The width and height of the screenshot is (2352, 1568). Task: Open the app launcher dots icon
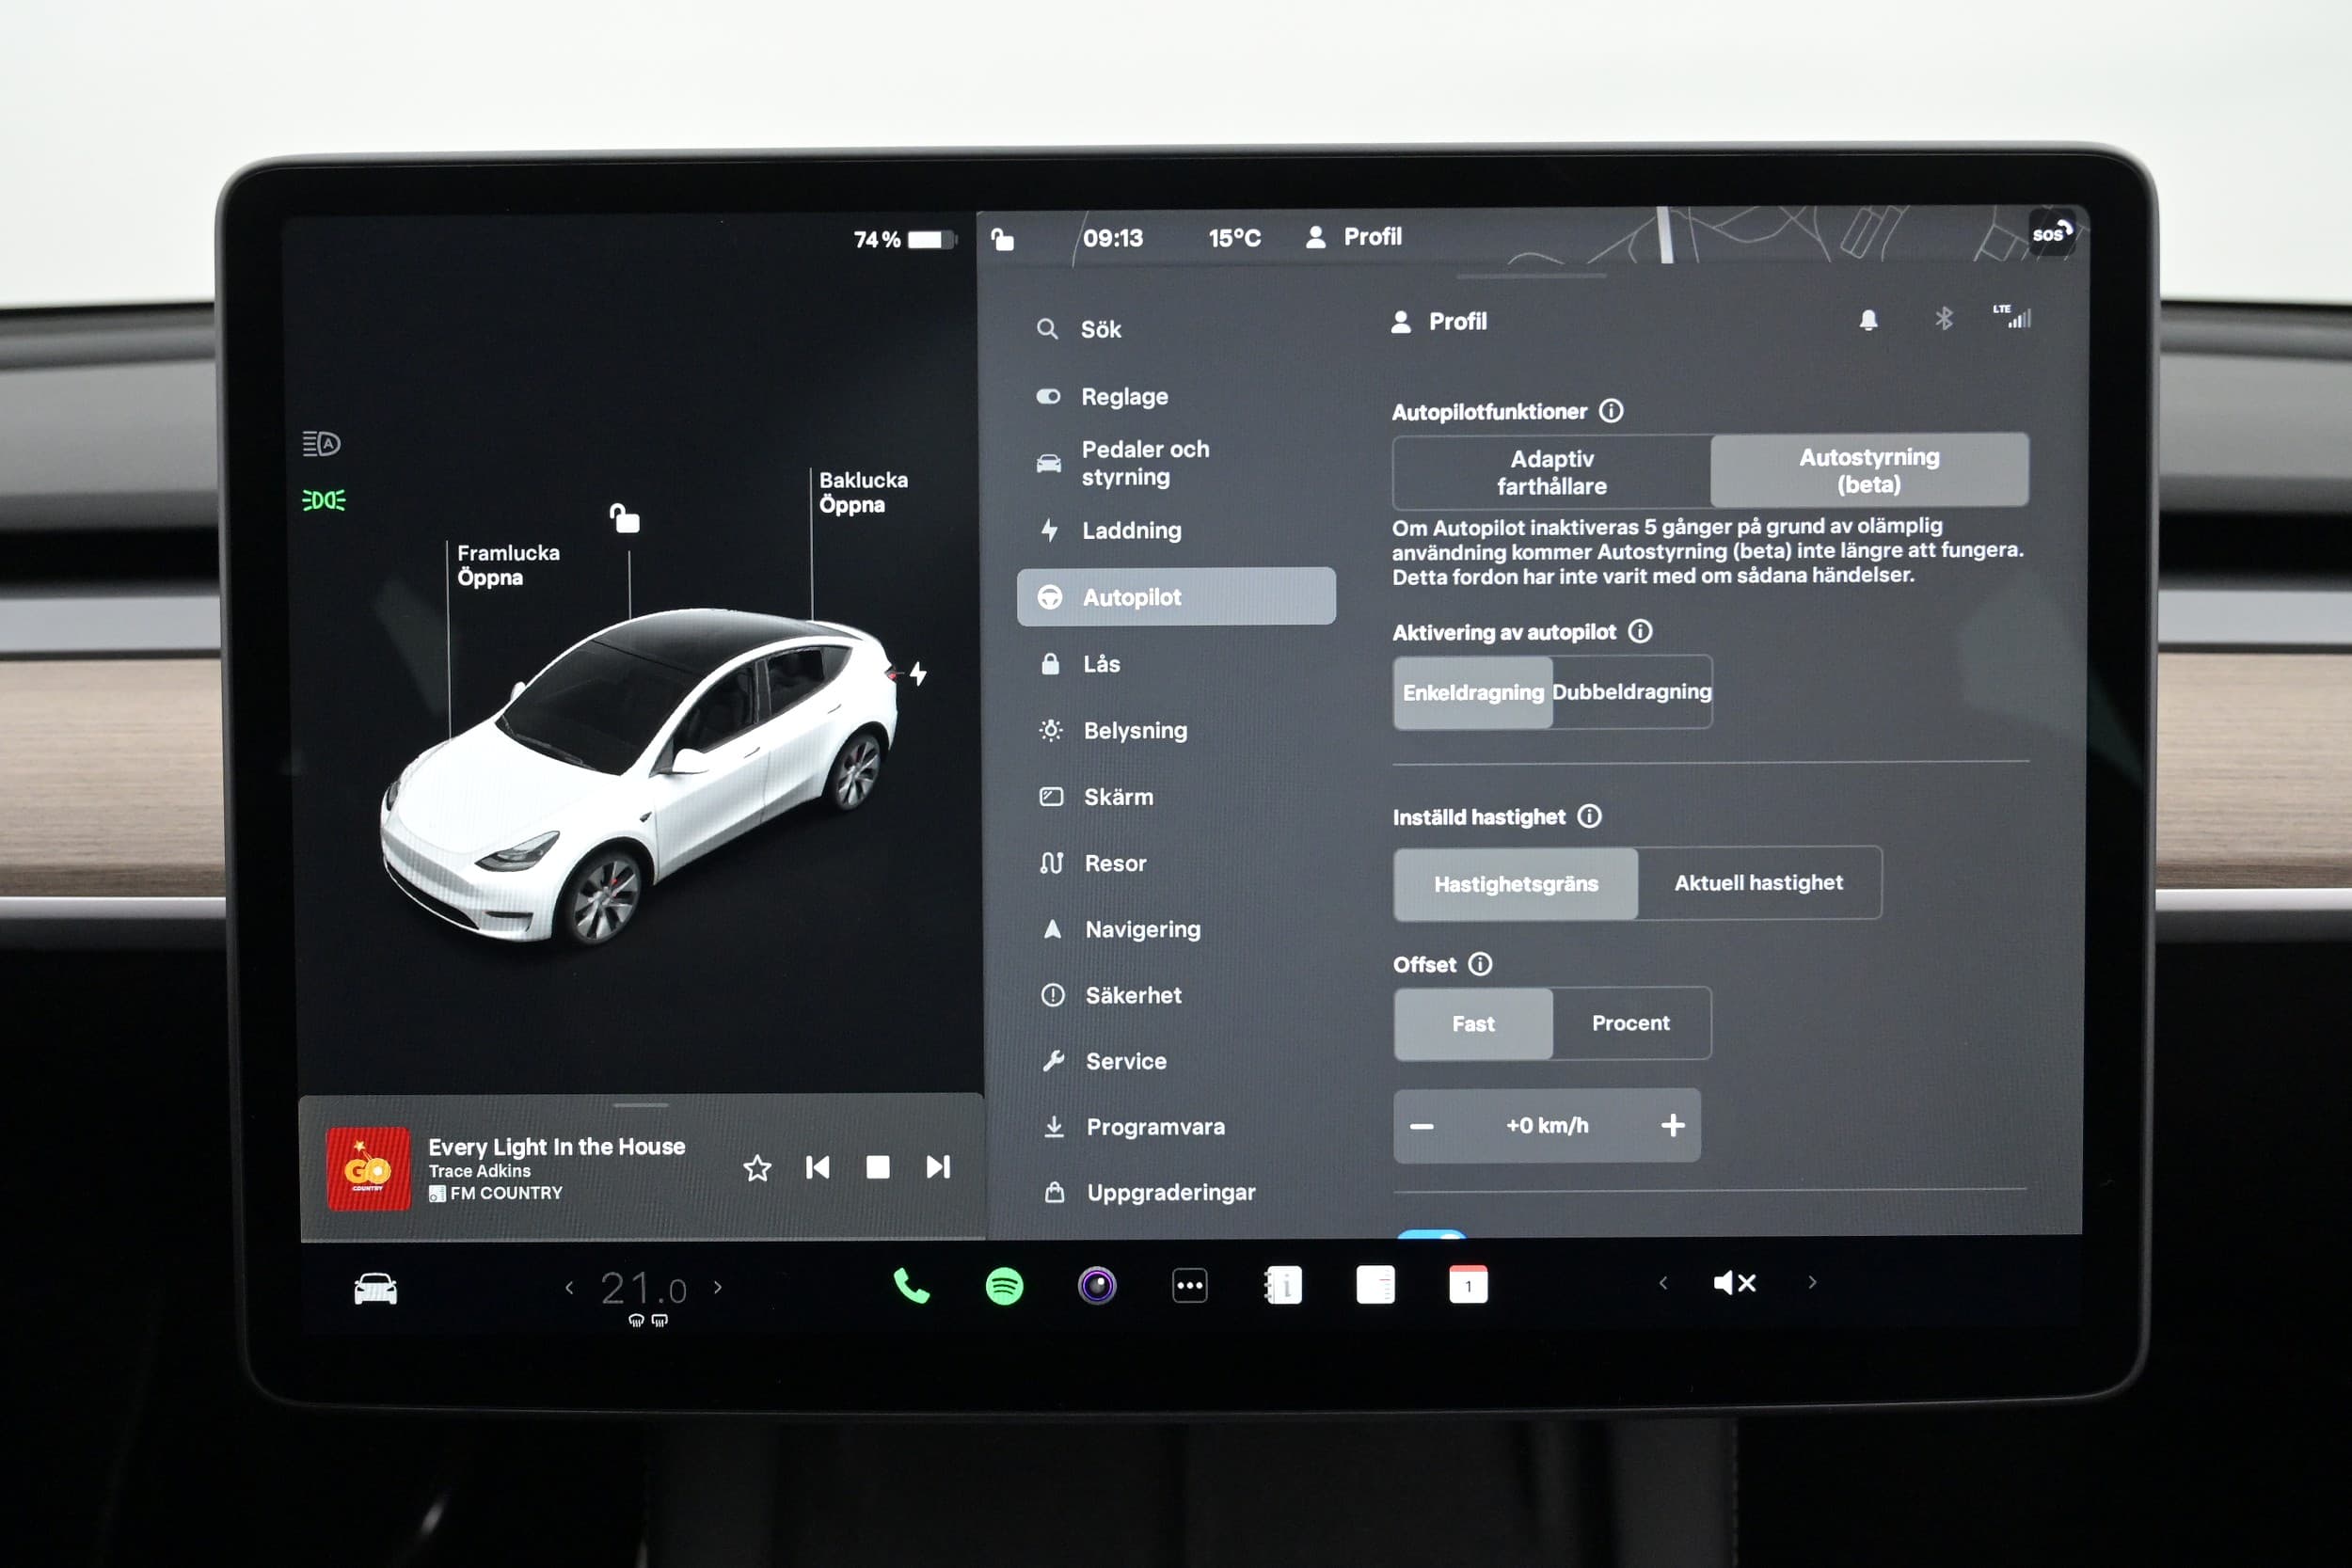pos(1189,1285)
